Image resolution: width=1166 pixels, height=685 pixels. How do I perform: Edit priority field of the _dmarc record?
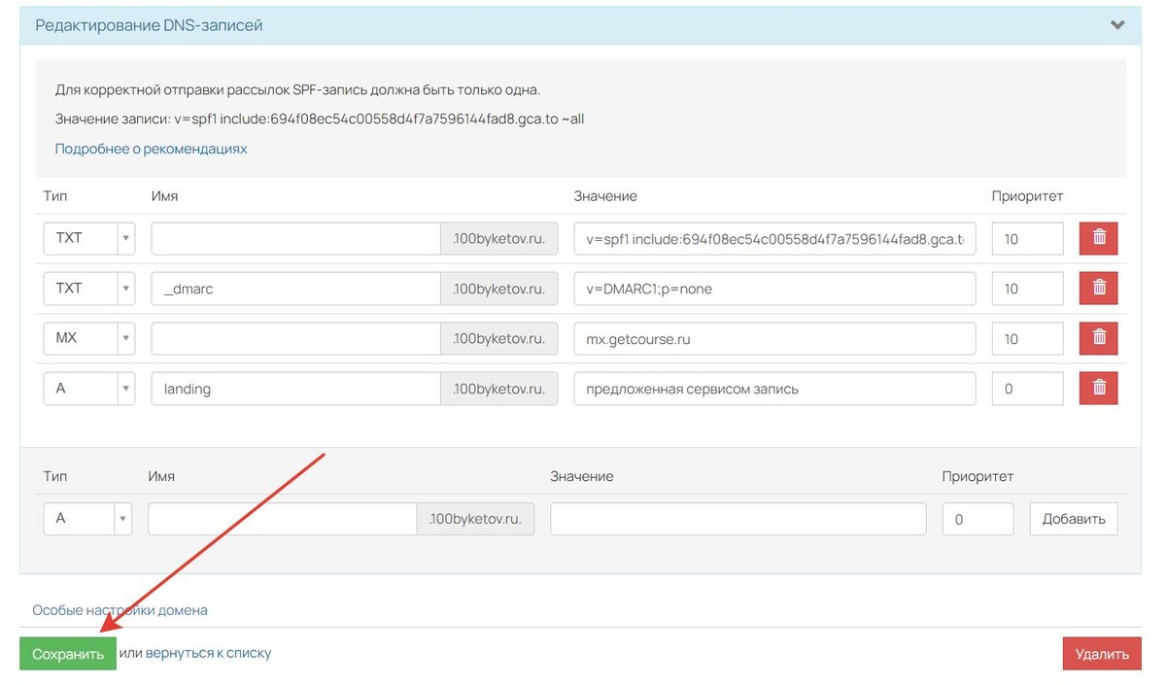tap(1028, 289)
